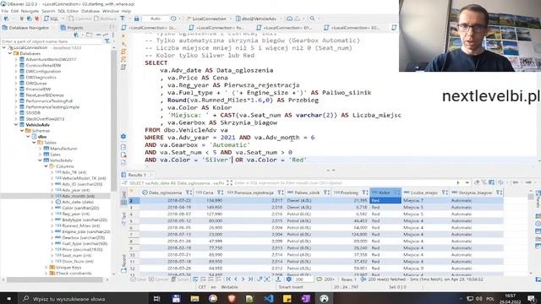This screenshot has width=541, height=304.
Task: Expand the AdventureWorksDW2017 database
Action: tap(16, 59)
